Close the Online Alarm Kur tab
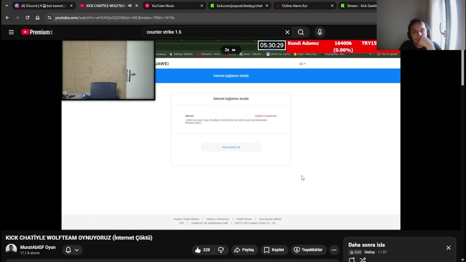466x262 pixels. point(332,5)
